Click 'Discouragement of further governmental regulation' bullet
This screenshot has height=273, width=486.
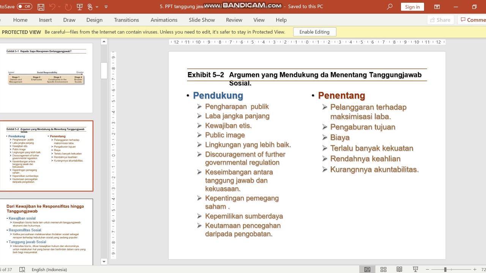245,158
